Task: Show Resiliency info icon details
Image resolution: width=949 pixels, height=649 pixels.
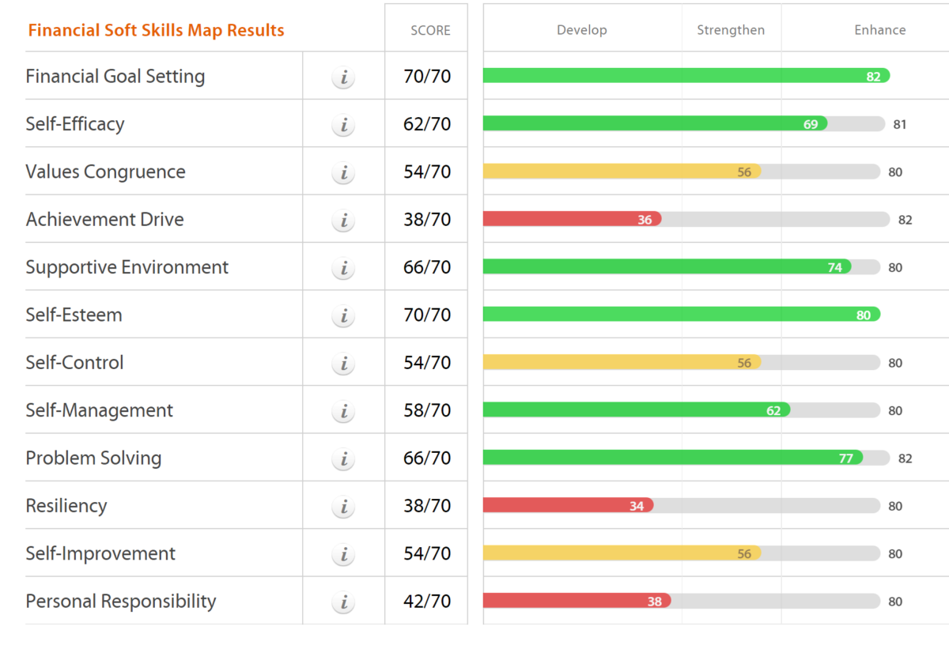Action: pos(343,507)
